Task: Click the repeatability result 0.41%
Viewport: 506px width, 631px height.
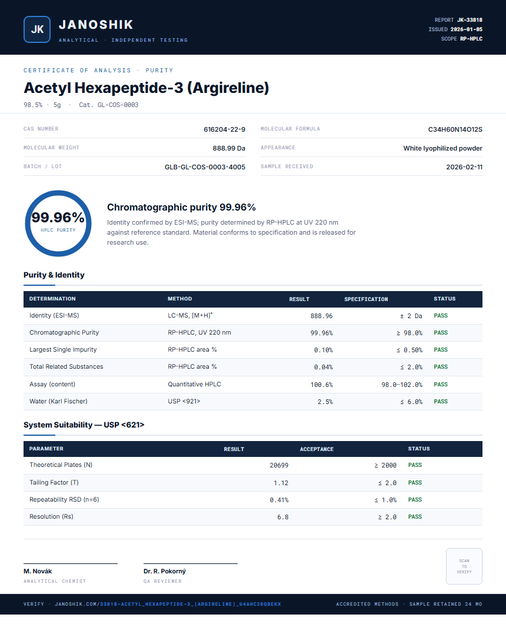Action: click(x=279, y=500)
